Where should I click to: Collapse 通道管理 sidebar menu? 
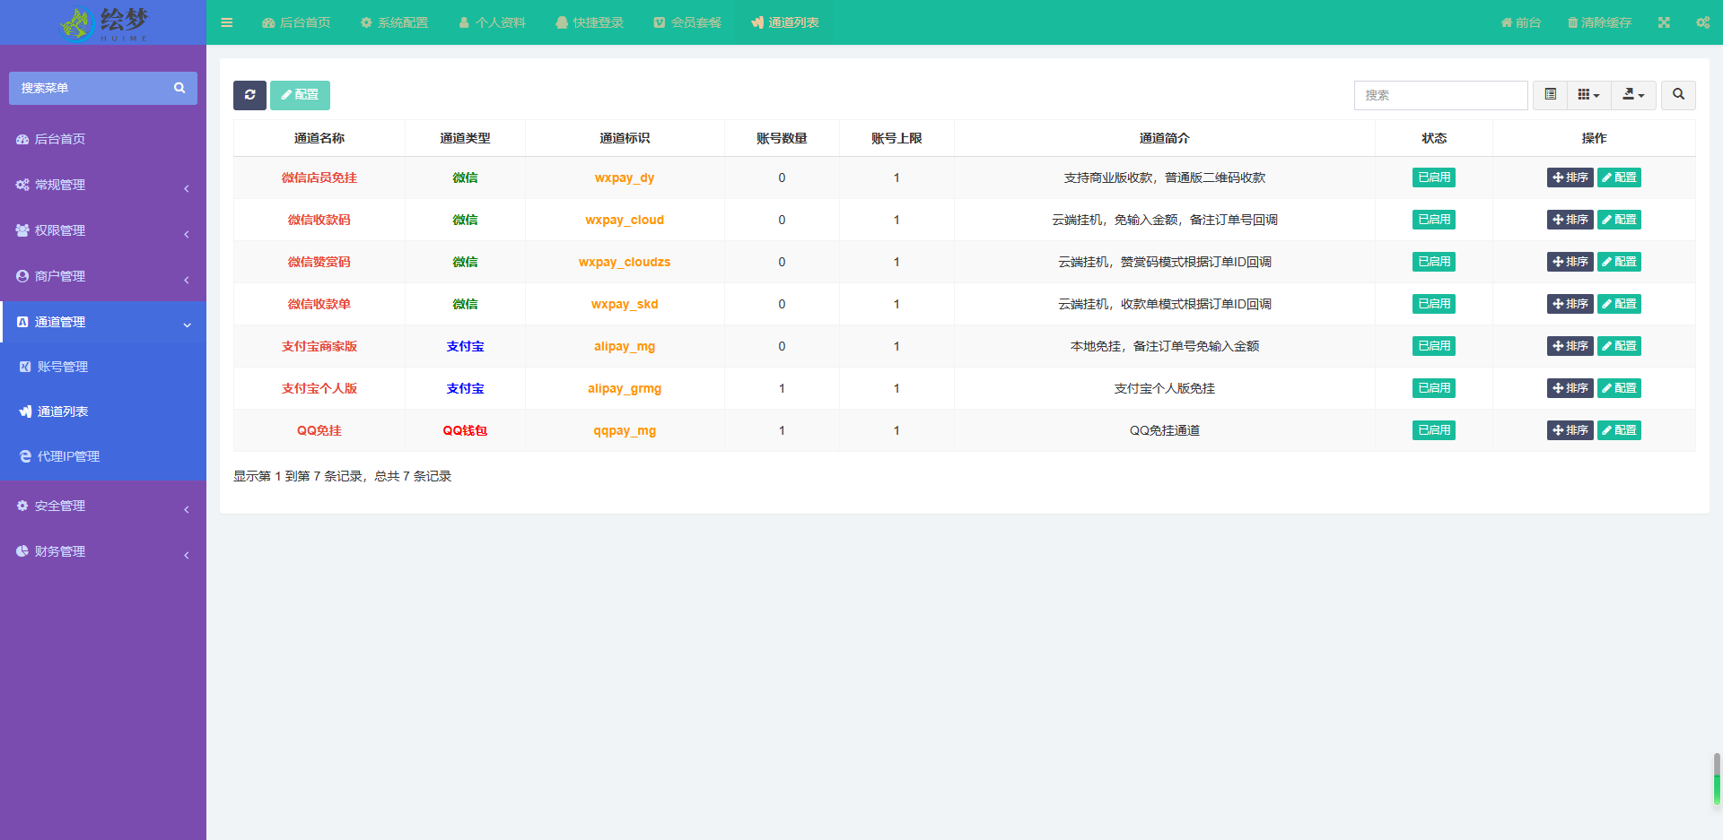[103, 322]
